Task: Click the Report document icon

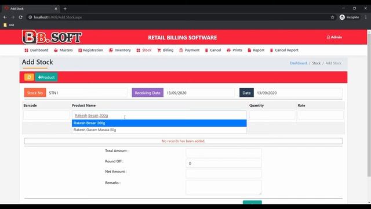Action: coord(249,51)
